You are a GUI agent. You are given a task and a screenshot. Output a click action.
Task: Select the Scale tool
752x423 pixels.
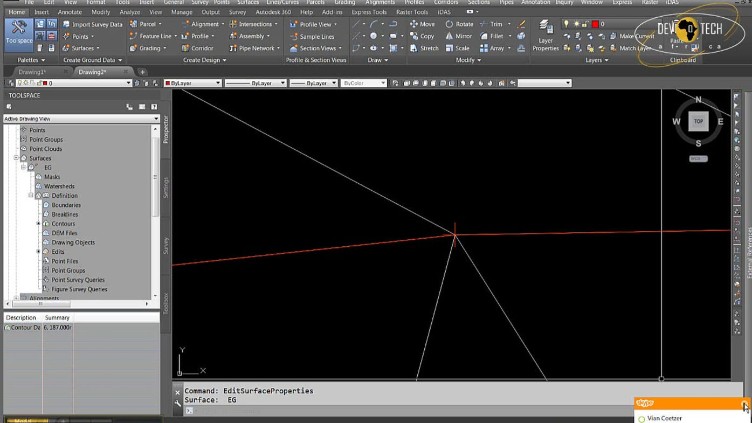pyautogui.click(x=457, y=48)
